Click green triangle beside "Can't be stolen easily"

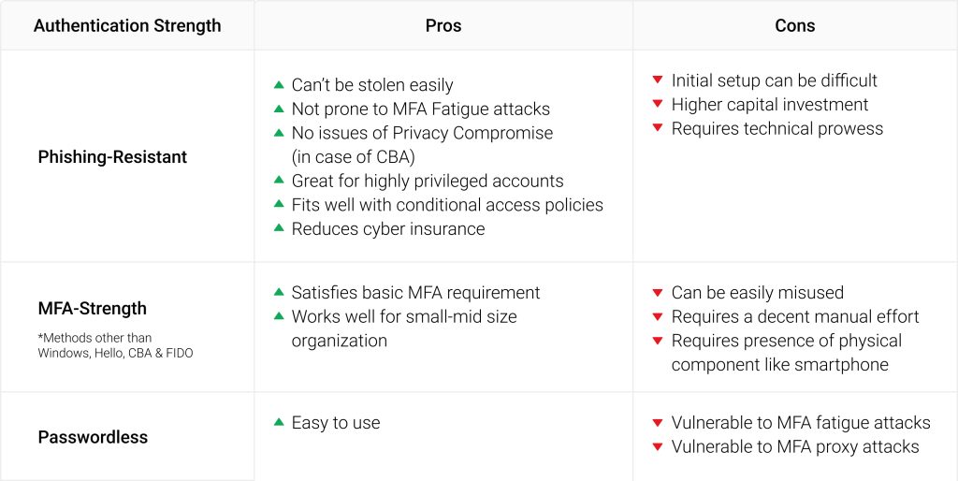point(279,84)
